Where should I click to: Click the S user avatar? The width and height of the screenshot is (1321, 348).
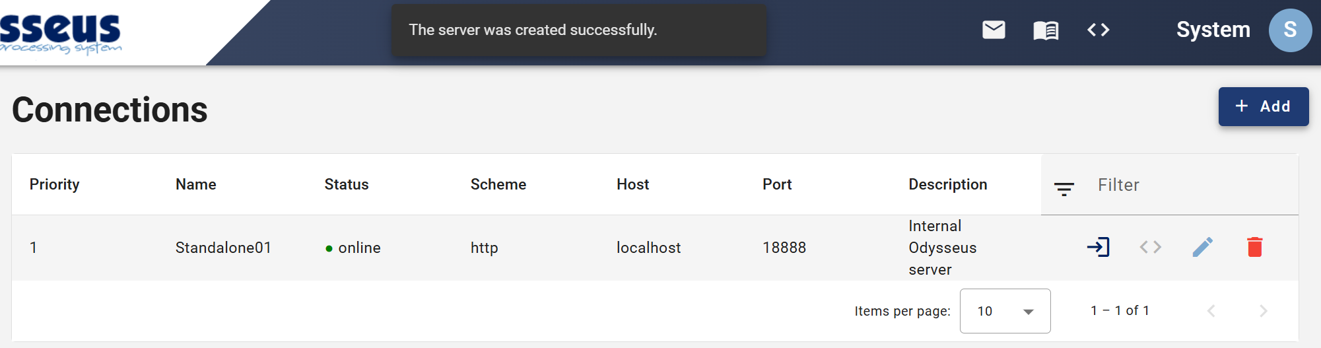(x=1290, y=30)
